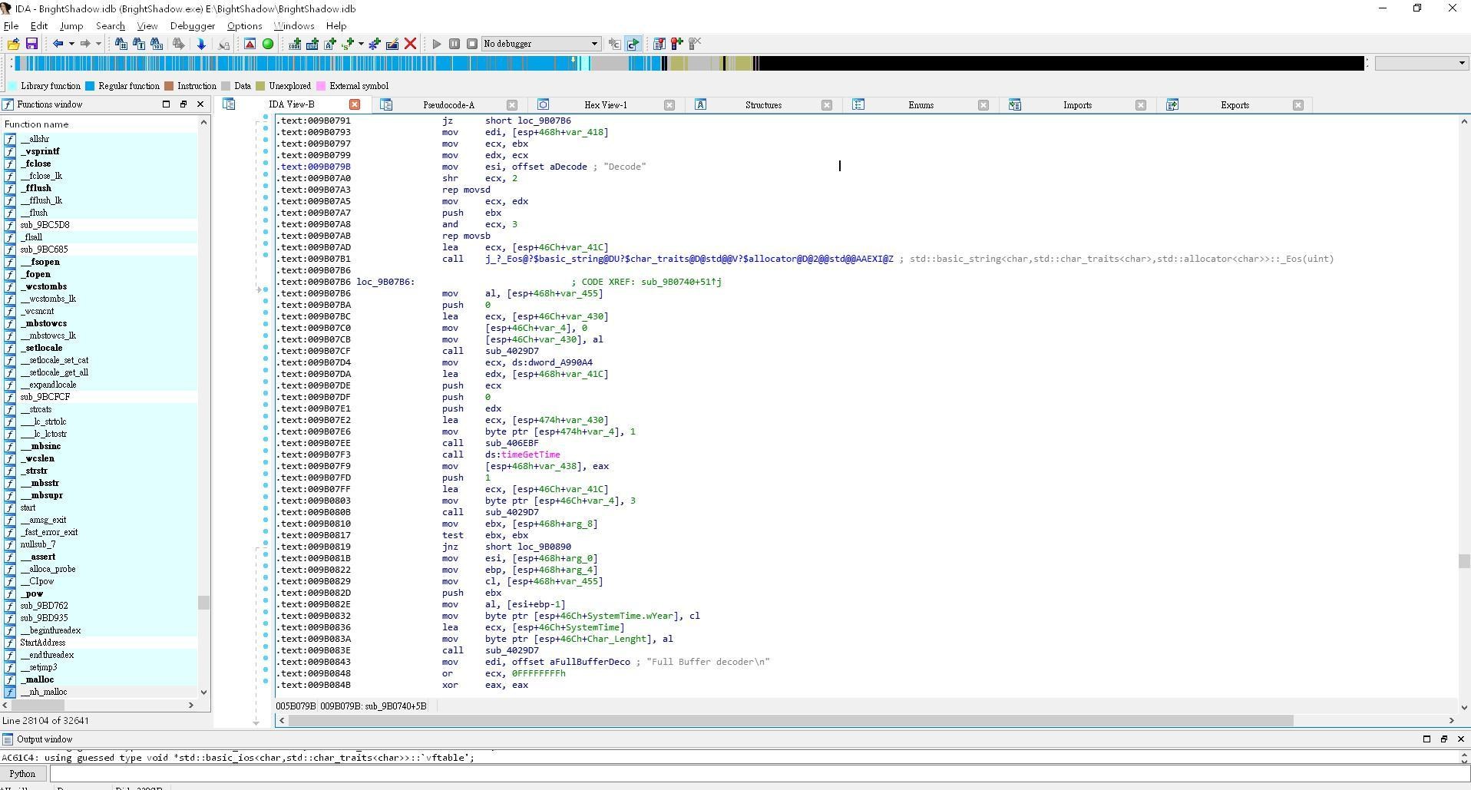Open the Jump menu
The image size is (1471, 790).
tap(71, 26)
